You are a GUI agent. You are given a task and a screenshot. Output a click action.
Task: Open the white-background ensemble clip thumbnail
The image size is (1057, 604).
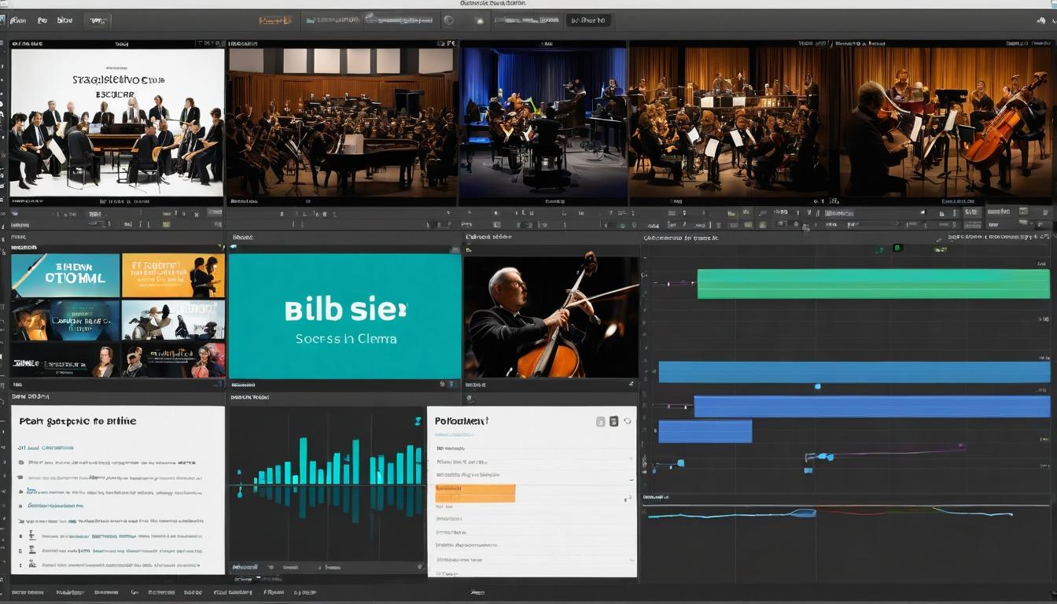pyautogui.click(x=117, y=123)
